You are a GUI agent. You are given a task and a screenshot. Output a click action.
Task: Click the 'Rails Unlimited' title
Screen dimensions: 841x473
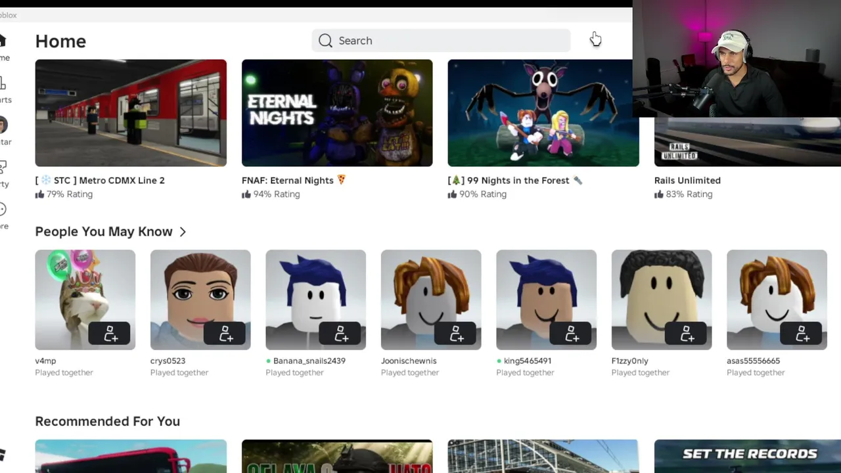click(x=687, y=180)
